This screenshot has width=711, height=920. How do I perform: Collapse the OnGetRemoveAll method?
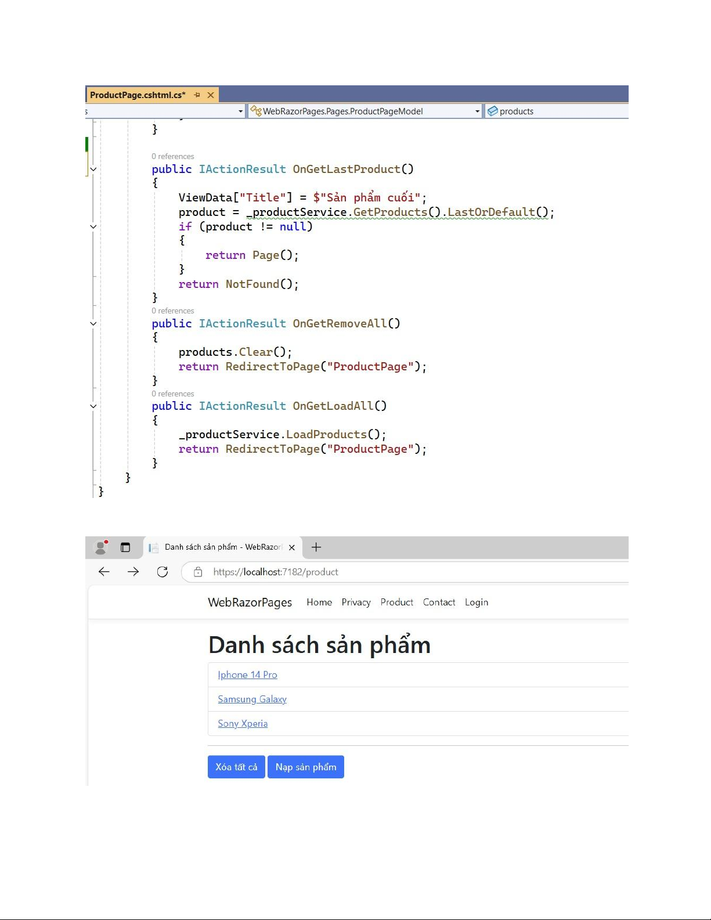[93, 324]
